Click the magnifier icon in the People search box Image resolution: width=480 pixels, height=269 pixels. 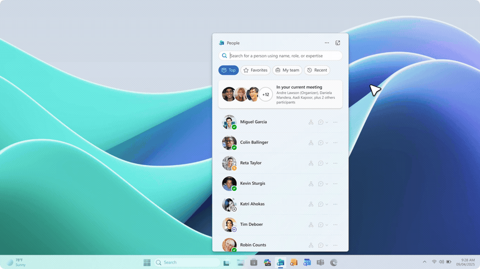point(224,56)
